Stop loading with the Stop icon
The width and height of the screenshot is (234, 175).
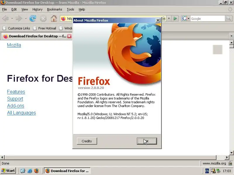[43, 19]
